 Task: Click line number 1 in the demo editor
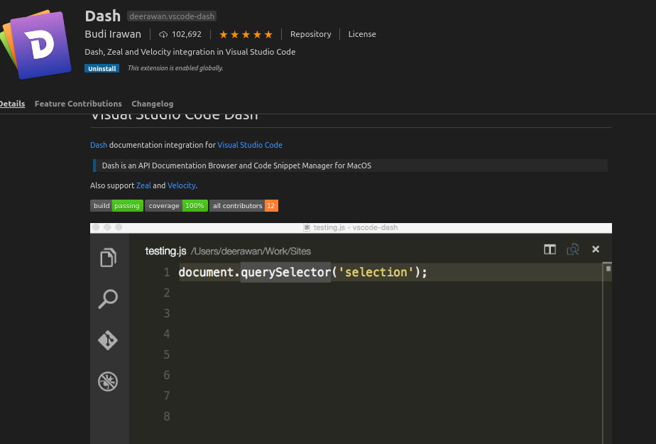tap(167, 272)
